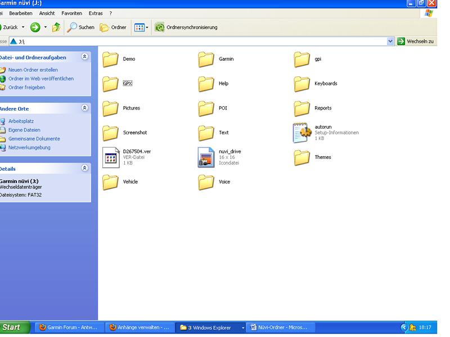The image size is (450, 337).
Task: Select the Pictures folder
Action: coord(121,108)
